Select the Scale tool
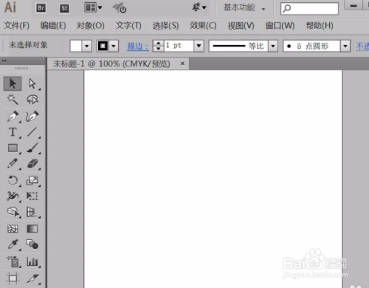Image resolution: width=369 pixels, height=288 pixels. point(32,180)
